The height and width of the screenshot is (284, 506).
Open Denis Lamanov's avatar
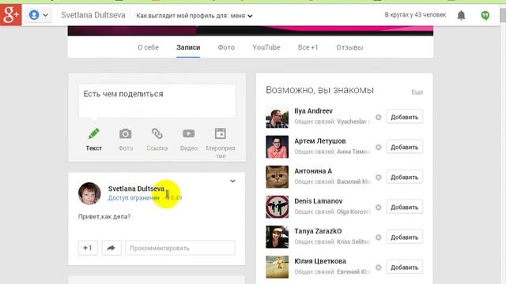click(x=277, y=207)
